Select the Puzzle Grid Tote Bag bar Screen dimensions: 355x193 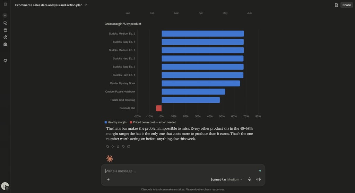click(191, 100)
